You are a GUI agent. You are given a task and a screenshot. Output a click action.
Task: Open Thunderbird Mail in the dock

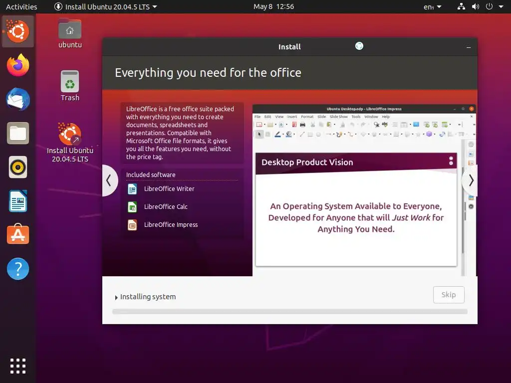tap(18, 99)
